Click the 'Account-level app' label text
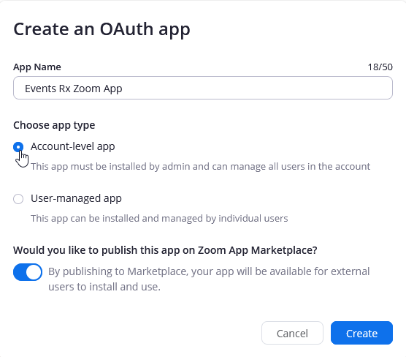 73,146
